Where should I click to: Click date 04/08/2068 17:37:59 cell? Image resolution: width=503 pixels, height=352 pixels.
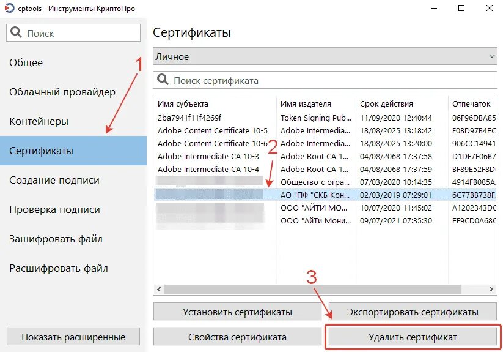pyautogui.click(x=396, y=169)
